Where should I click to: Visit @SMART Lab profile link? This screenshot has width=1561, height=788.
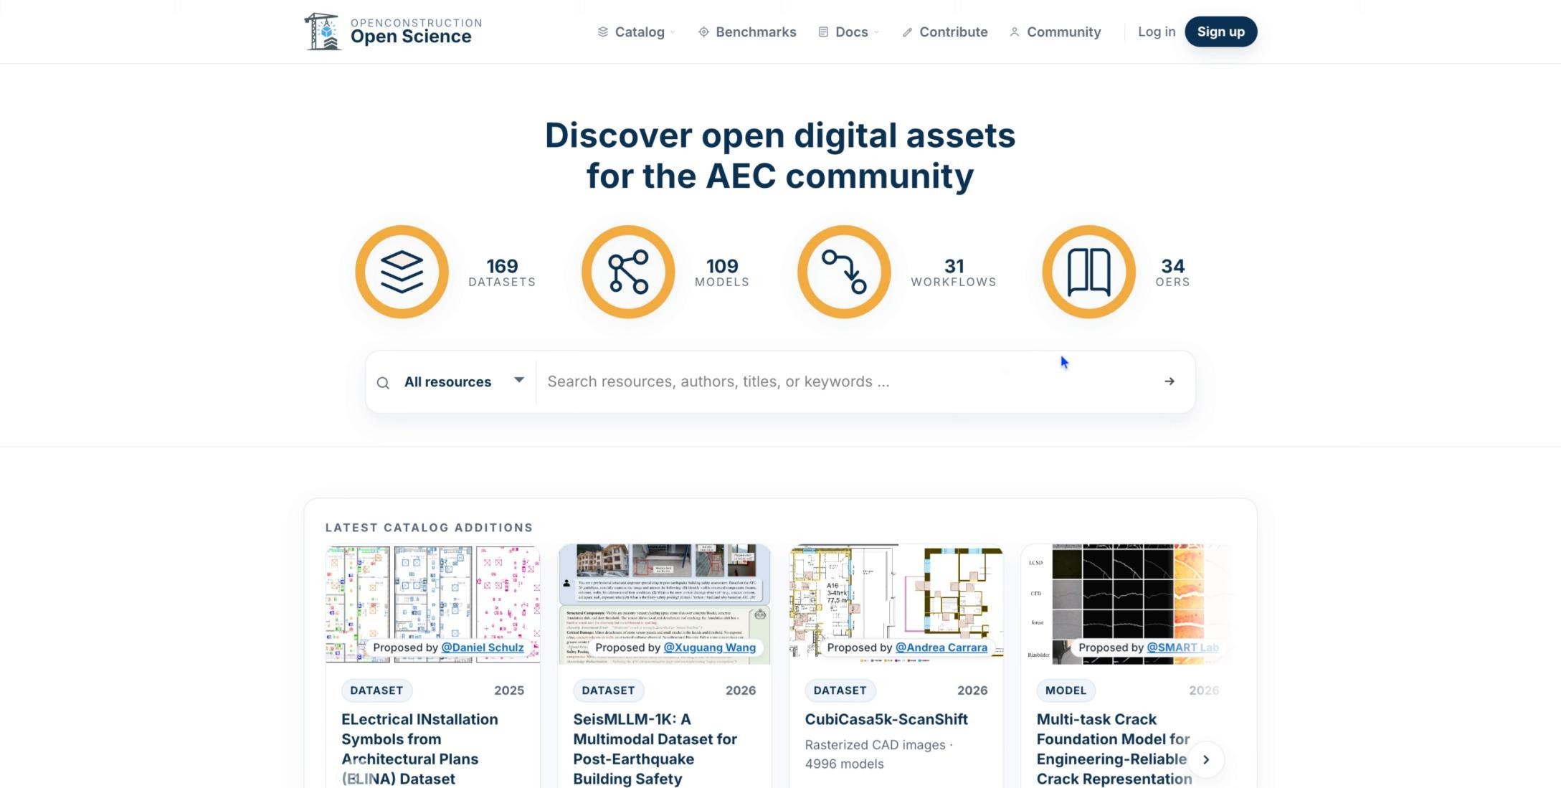point(1182,647)
